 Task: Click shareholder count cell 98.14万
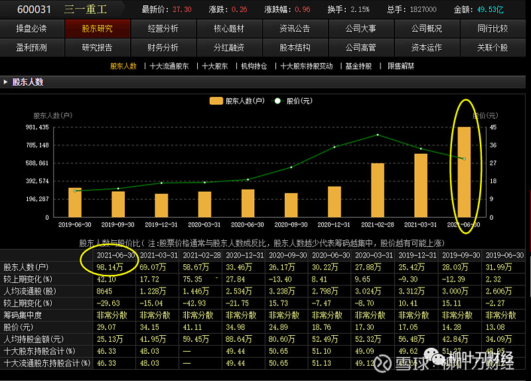(x=110, y=267)
